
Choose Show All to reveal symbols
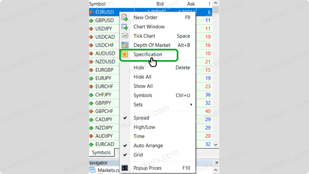coord(143,86)
